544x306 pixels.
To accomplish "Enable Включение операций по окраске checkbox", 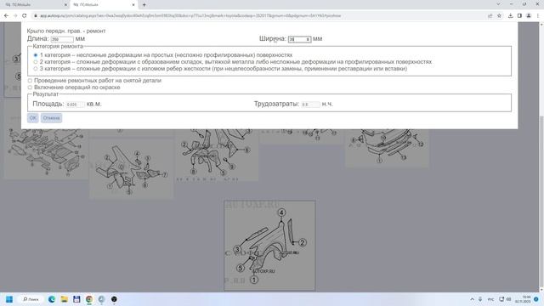I will point(30,88).
